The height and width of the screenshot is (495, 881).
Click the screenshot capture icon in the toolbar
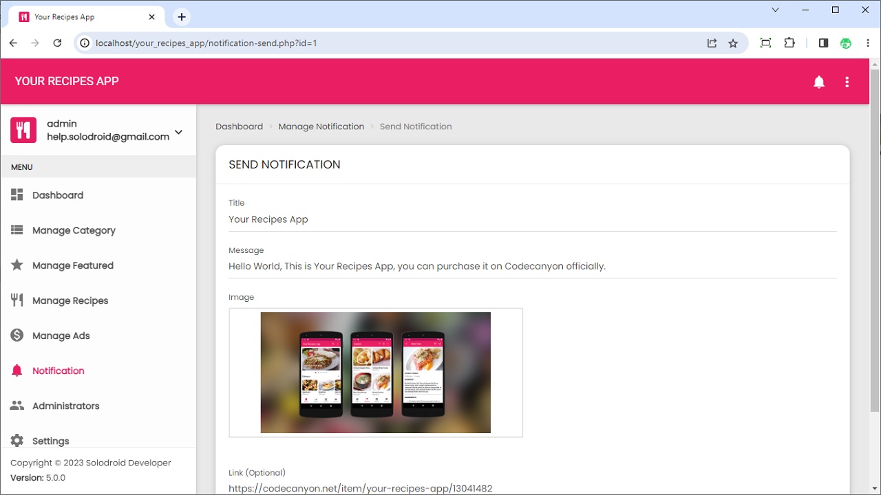click(765, 43)
